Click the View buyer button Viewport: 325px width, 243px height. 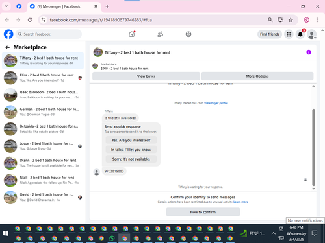click(146, 76)
